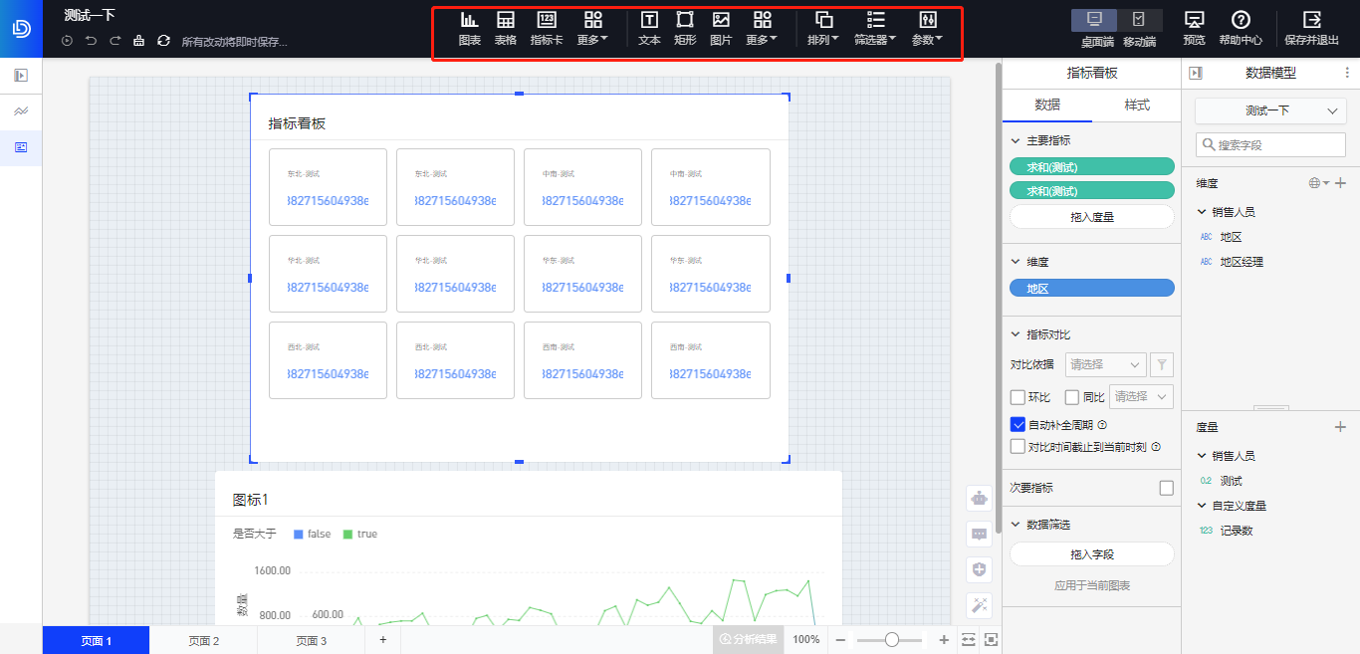Enable the 环比 checkbox
Image resolution: width=1360 pixels, height=654 pixels.
click(1018, 397)
